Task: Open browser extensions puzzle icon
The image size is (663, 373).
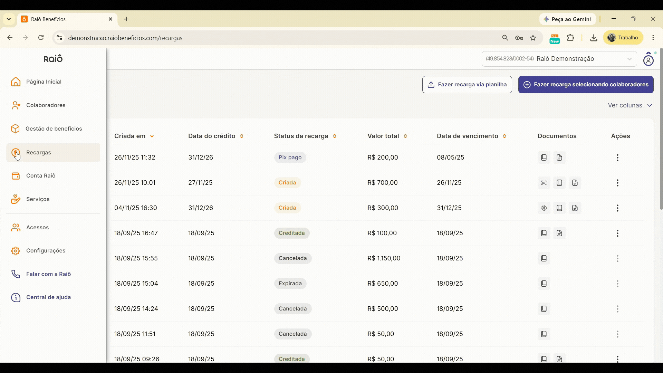Action: (x=571, y=38)
